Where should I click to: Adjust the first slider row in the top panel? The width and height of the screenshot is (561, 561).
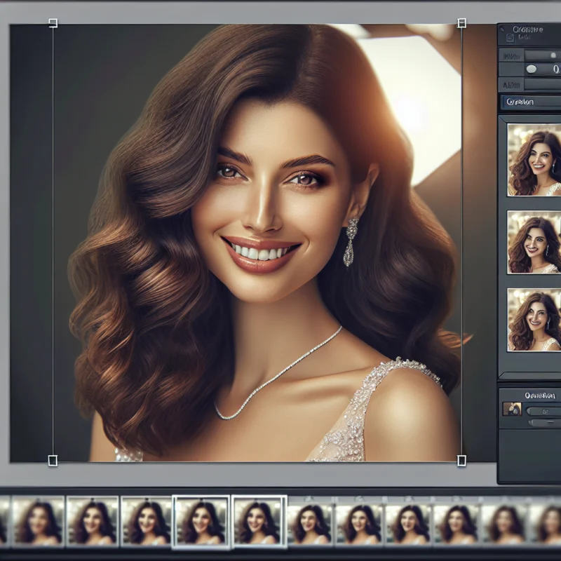click(542, 55)
